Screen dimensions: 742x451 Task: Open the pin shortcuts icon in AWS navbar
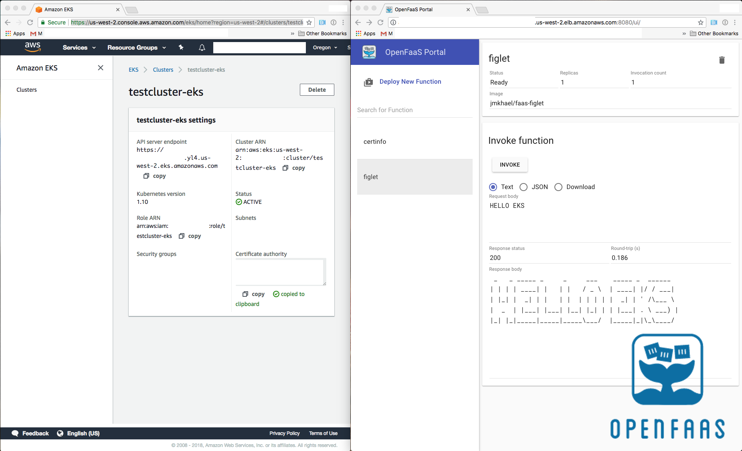(x=181, y=47)
